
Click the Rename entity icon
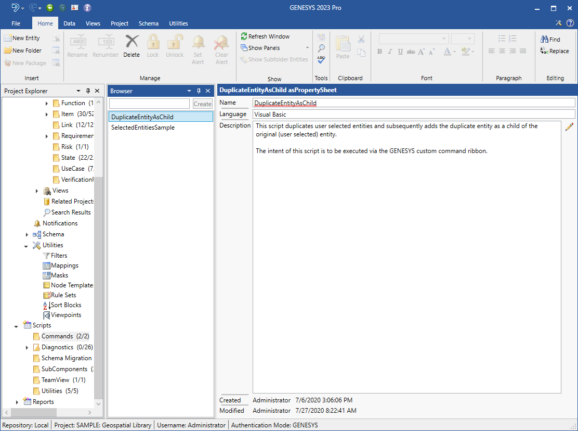(x=77, y=42)
